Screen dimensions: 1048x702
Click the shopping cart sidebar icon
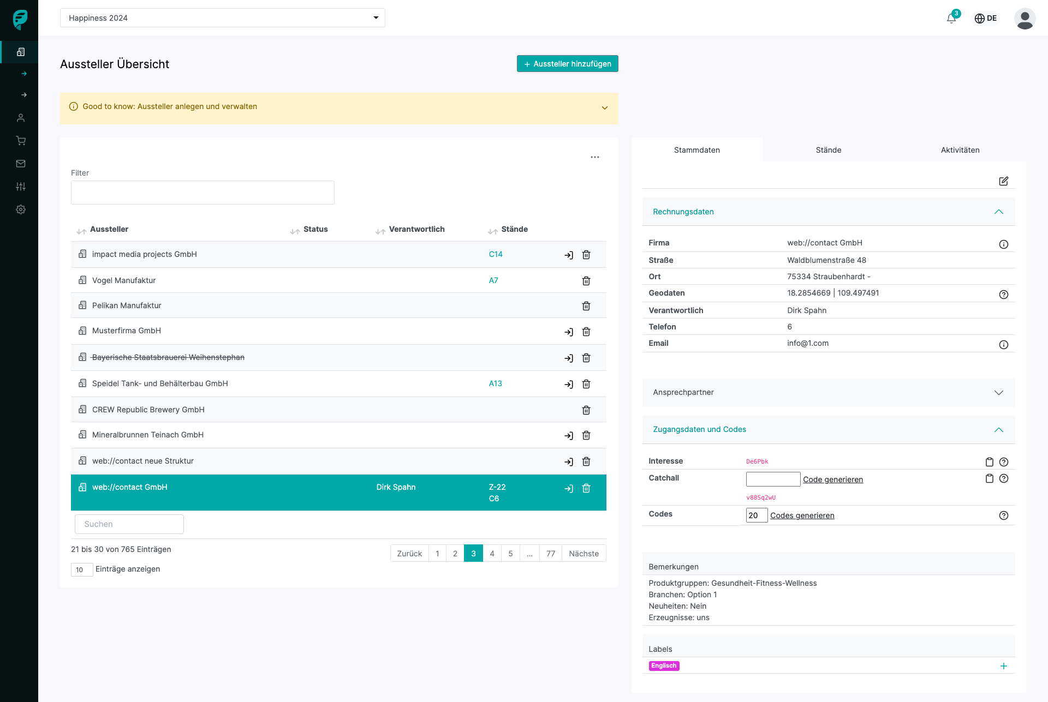(x=21, y=141)
